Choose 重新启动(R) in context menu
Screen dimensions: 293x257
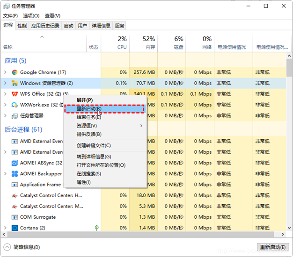point(105,109)
